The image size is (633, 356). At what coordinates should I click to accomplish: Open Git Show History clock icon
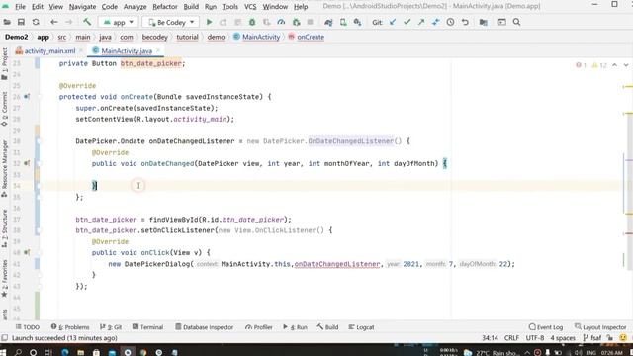point(451,22)
